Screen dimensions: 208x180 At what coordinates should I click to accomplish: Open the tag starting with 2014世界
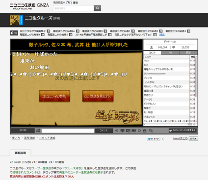click(x=91, y=35)
